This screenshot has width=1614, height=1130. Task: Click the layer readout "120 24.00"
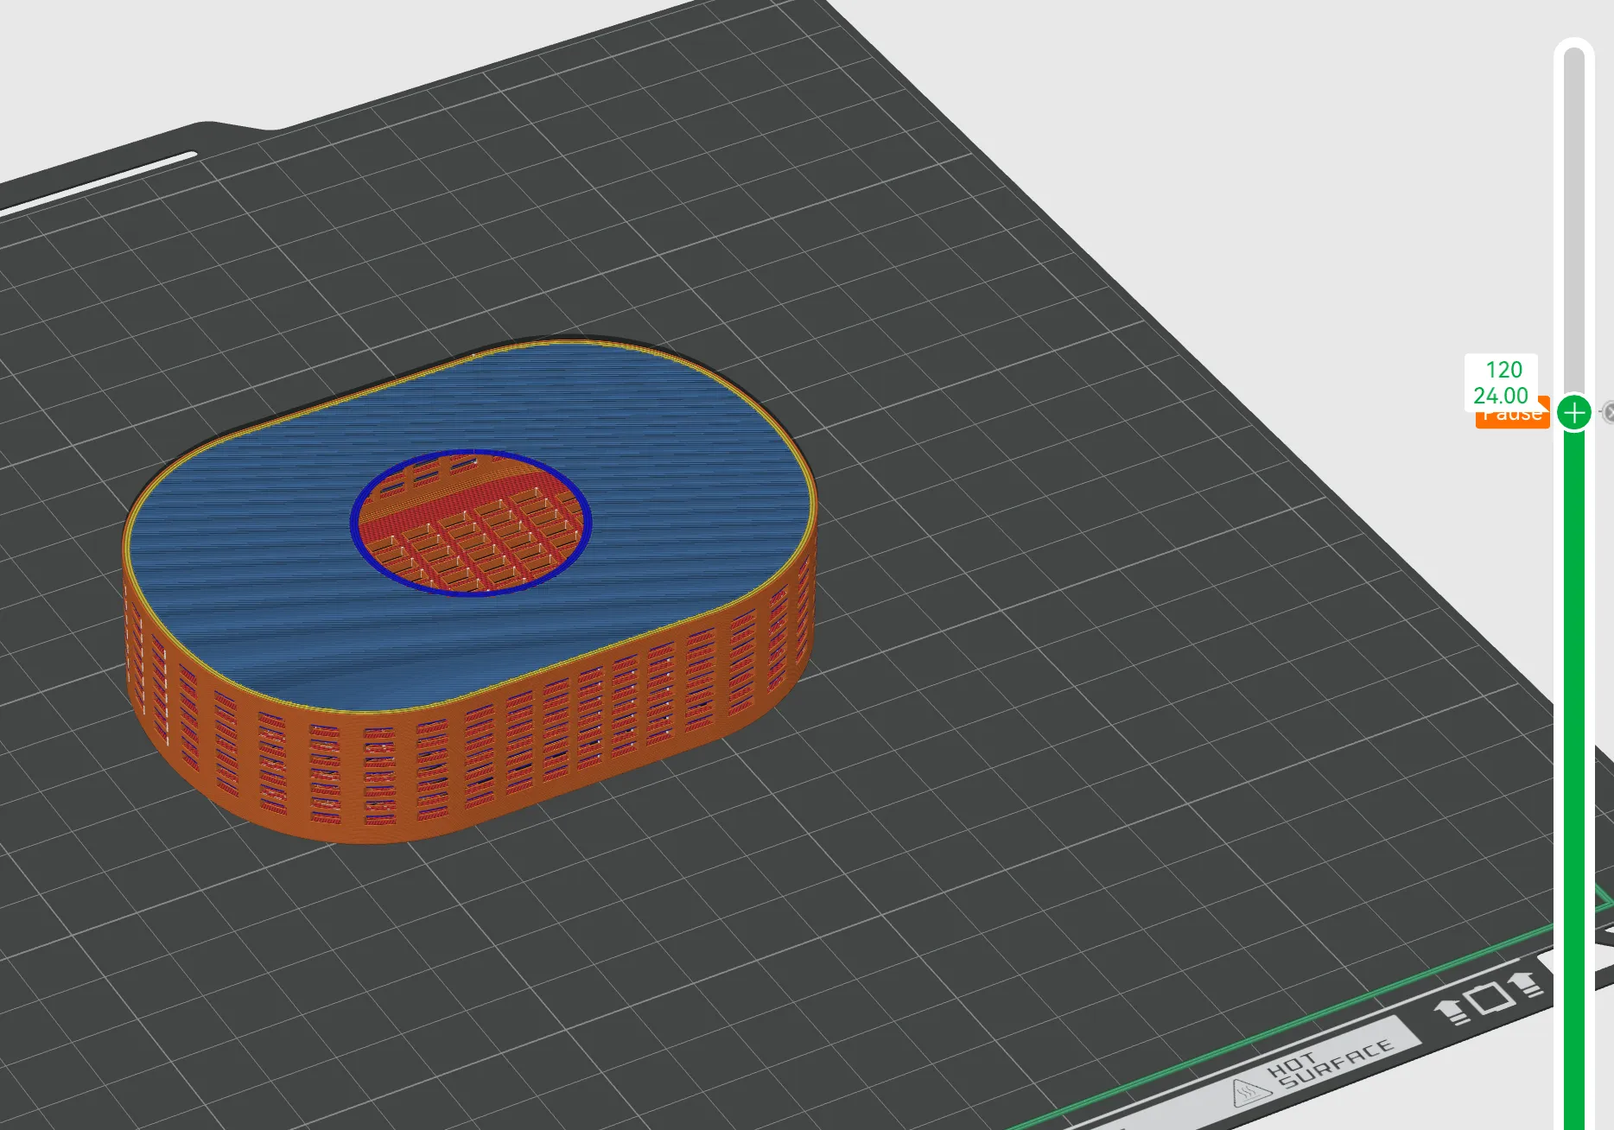coord(1502,382)
